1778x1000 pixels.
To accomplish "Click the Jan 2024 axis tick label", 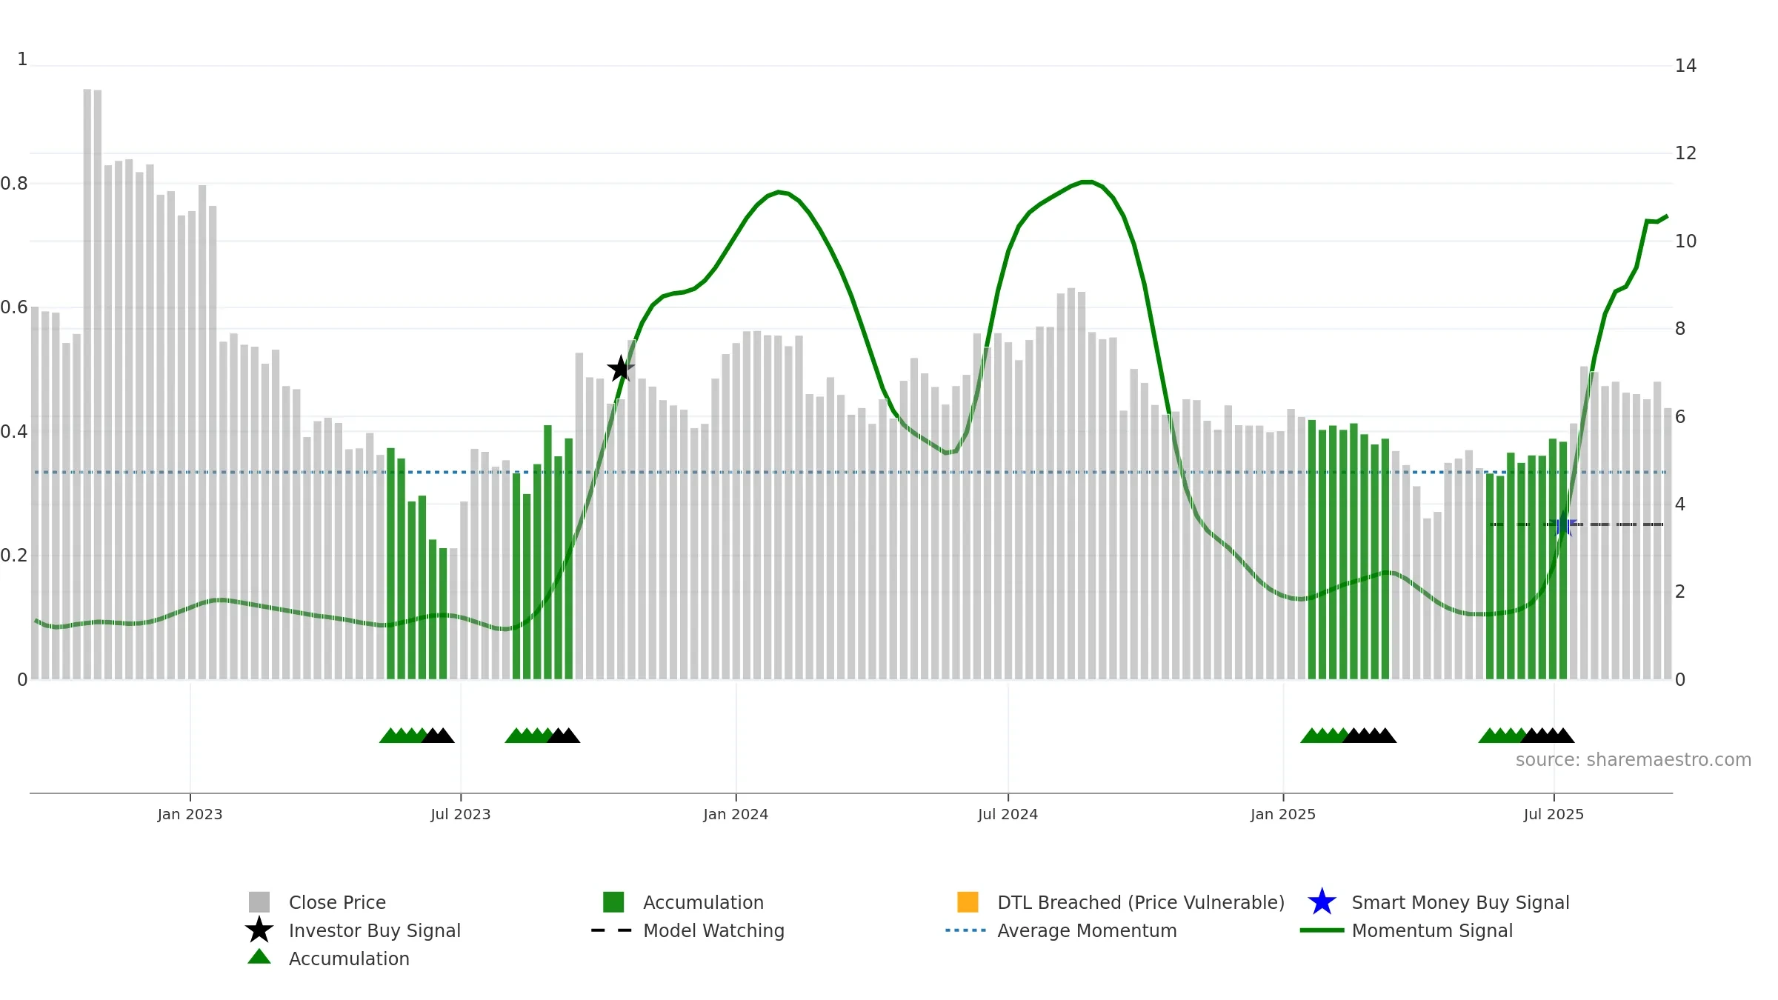I will [x=736, y=814].
